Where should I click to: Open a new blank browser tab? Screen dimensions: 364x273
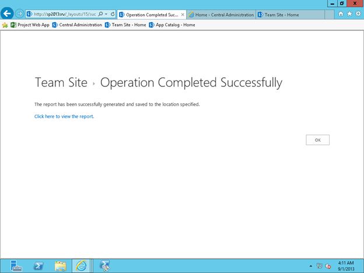coord(329,15)
